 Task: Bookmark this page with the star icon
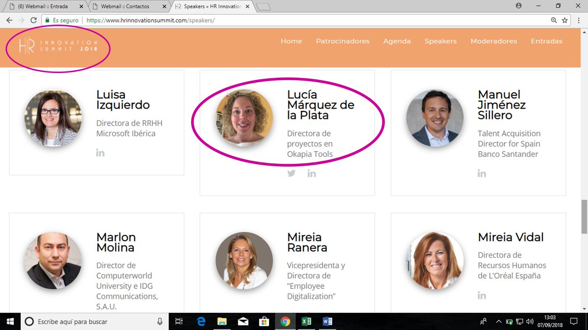pyautogui.click(x=565, y=21)
